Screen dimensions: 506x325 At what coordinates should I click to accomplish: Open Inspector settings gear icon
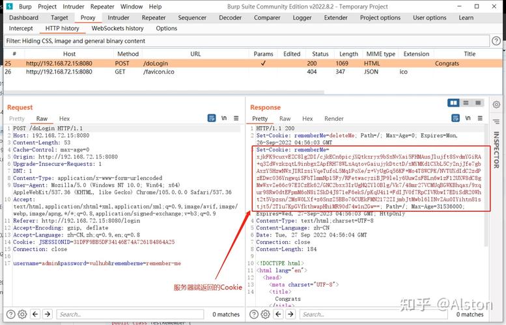coord(496,105)
